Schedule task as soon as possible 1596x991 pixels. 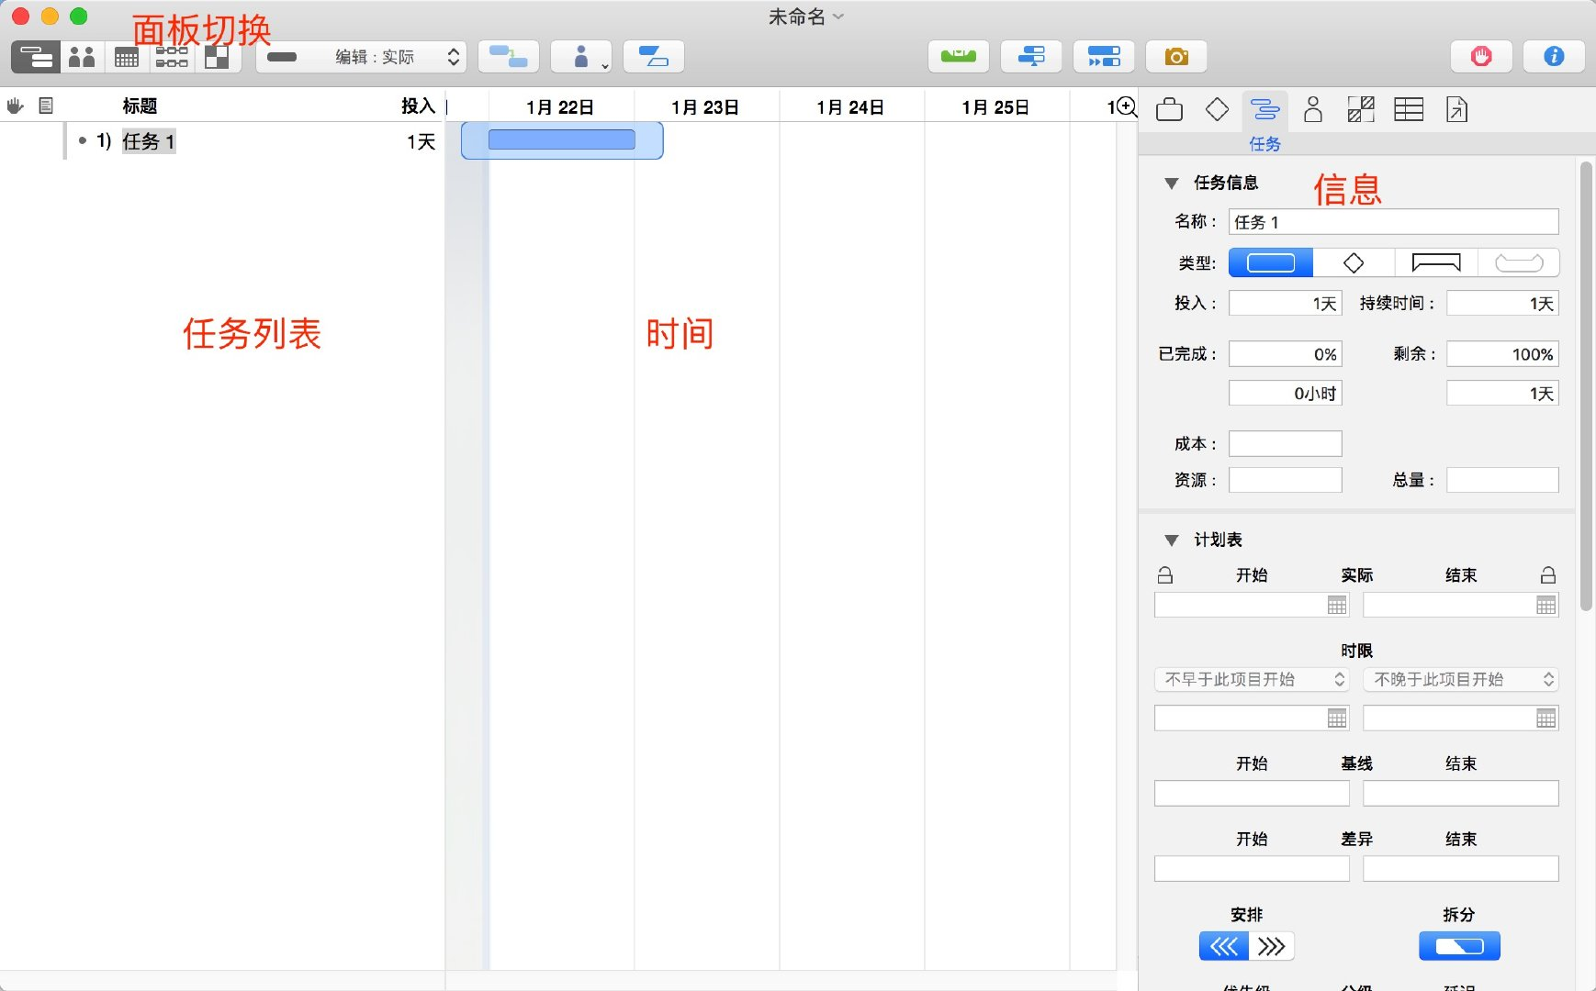1223,946
